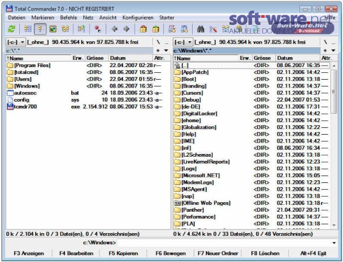
Task: Select [DigitalLocker] folder in right panel
Action: [x=252, y=113]
